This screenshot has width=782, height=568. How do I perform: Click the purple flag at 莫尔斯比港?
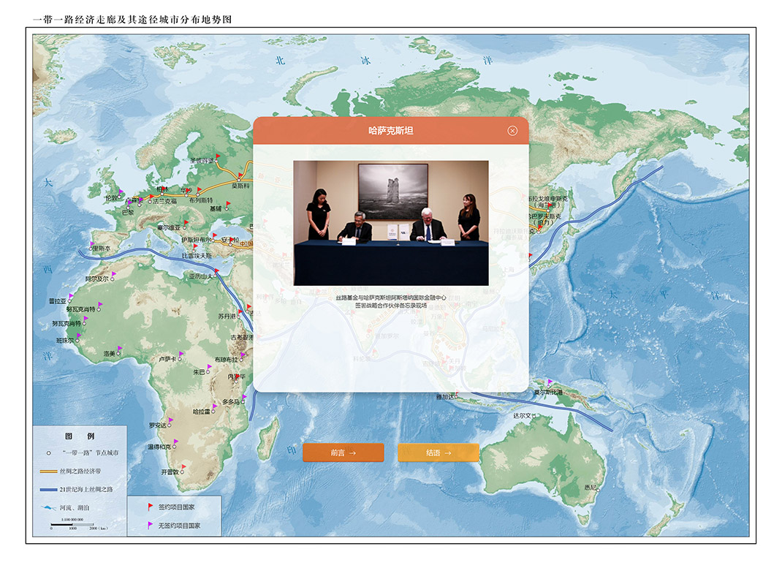tap(550, 382)
